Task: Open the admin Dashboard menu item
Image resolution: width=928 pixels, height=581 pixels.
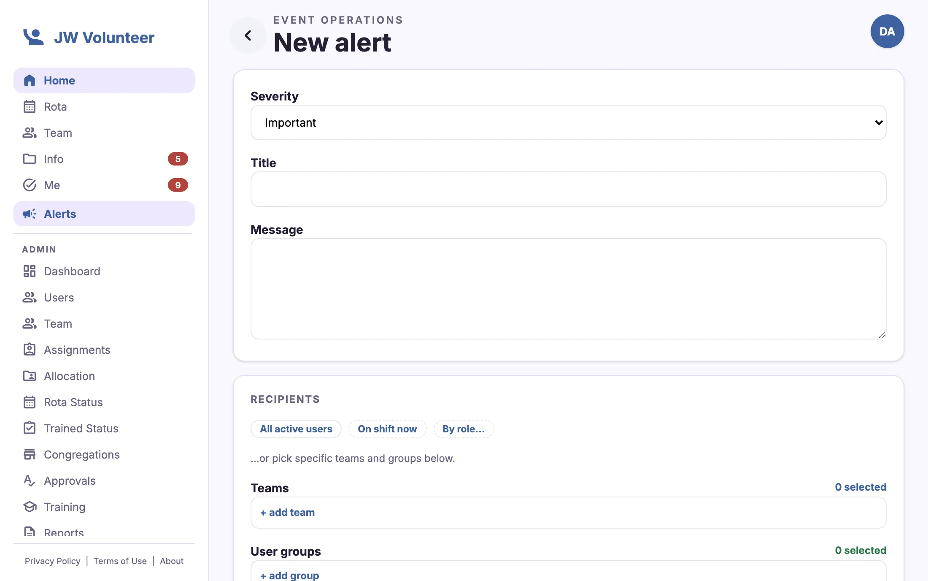Action: pyautogui.click(x=104, y=271)
